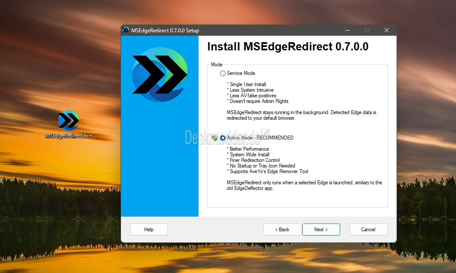Image resolution: width=456 pixels, height=273 pixels.
Task: Click No Startup or Tray Icon Needed
Action: (x=261, y=166)
